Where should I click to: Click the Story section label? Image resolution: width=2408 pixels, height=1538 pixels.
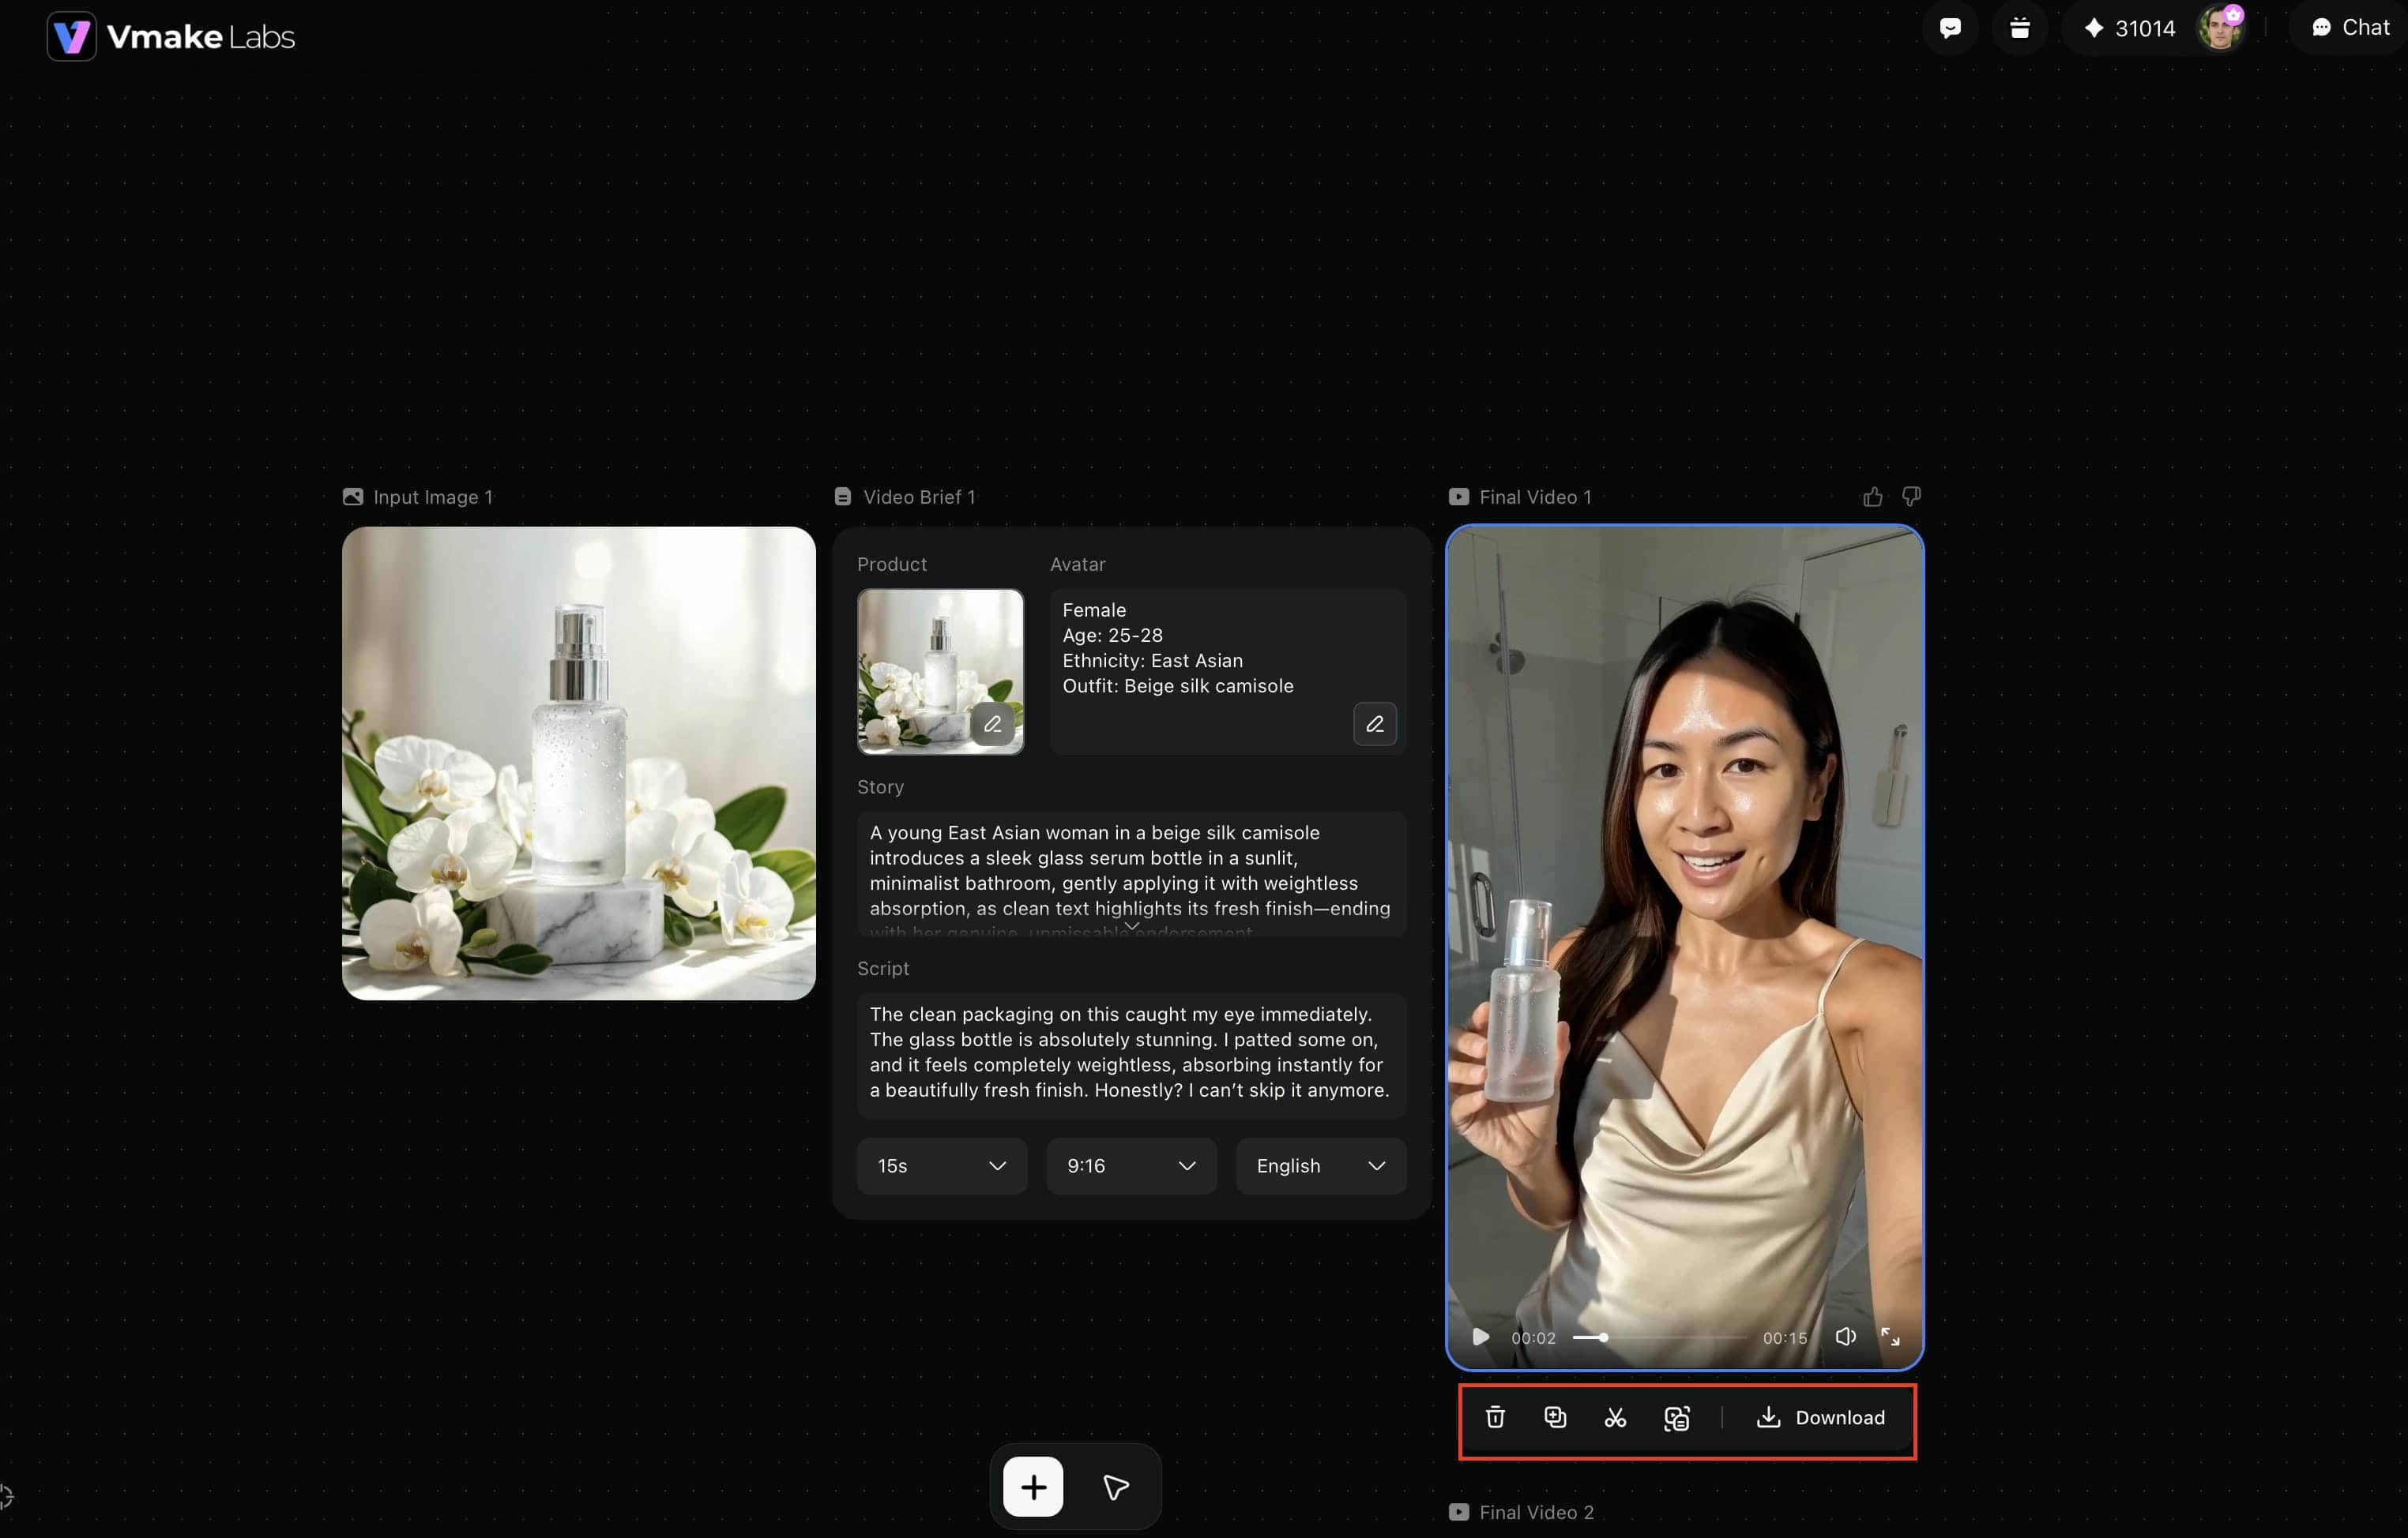tap(880, 787)
